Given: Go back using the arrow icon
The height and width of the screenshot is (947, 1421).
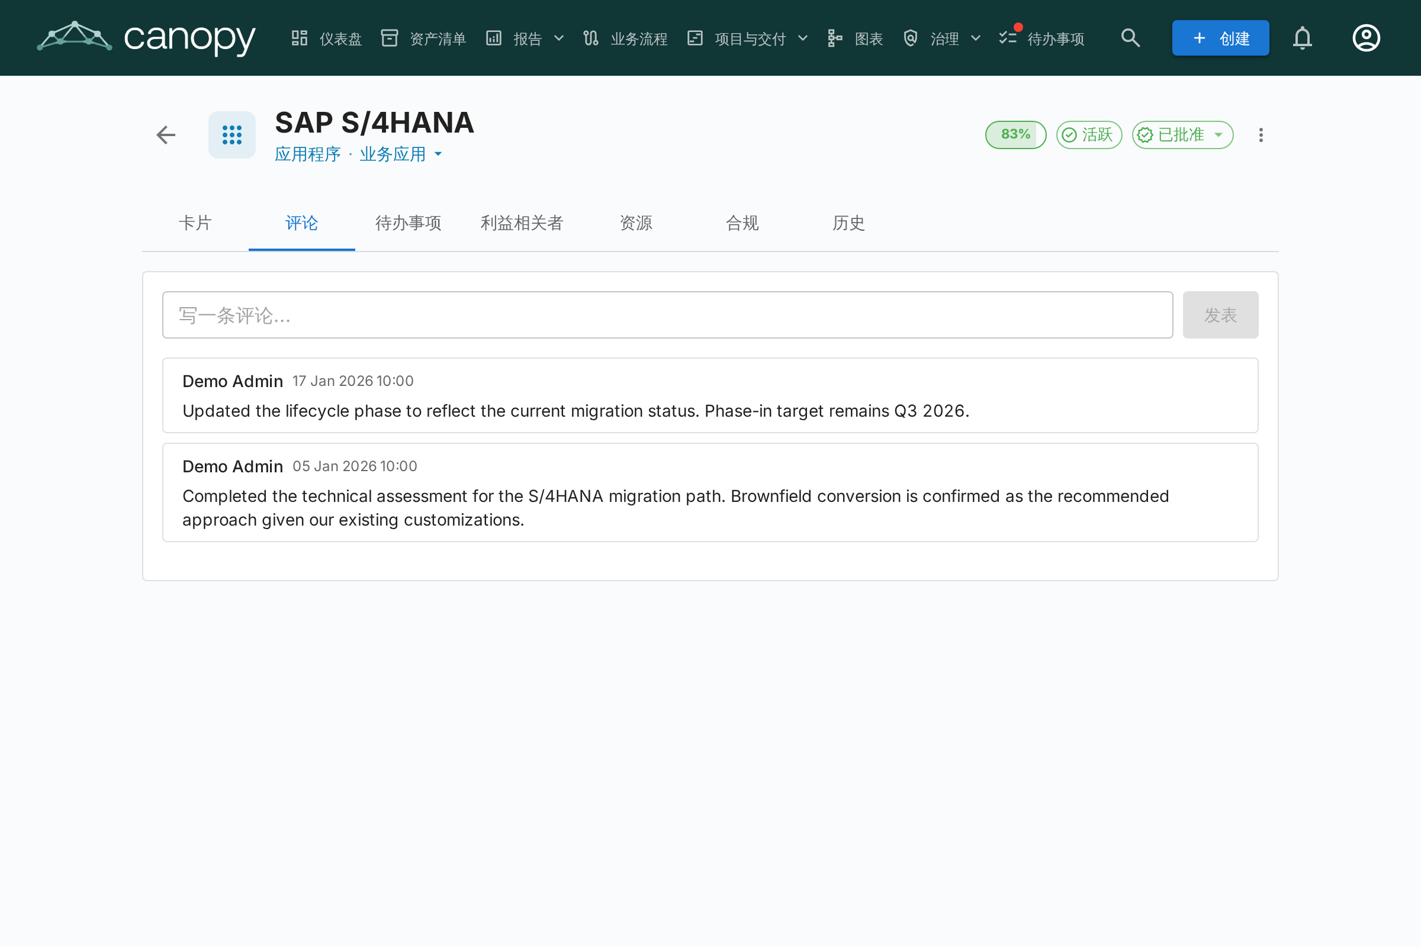Looking at the screenshot, I should click(x=166, y=135).
